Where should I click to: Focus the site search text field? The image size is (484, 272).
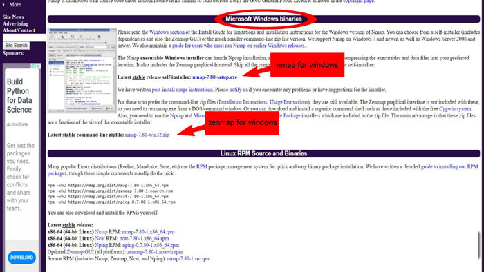coord(24,37)
